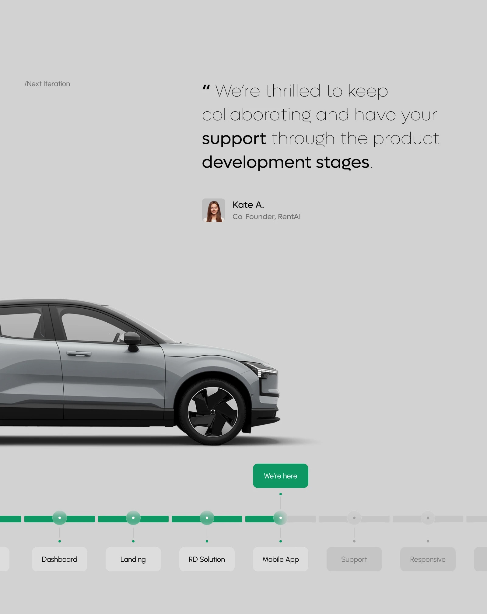Select the greyed Responsive stage label
Image resolution: width=487 pixels, height=614 pixels.
pyautogui.click(x=428, y=559)
